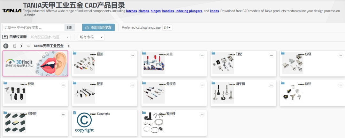
Task: Click the TANJA logo in header
Action: (12, 11)
